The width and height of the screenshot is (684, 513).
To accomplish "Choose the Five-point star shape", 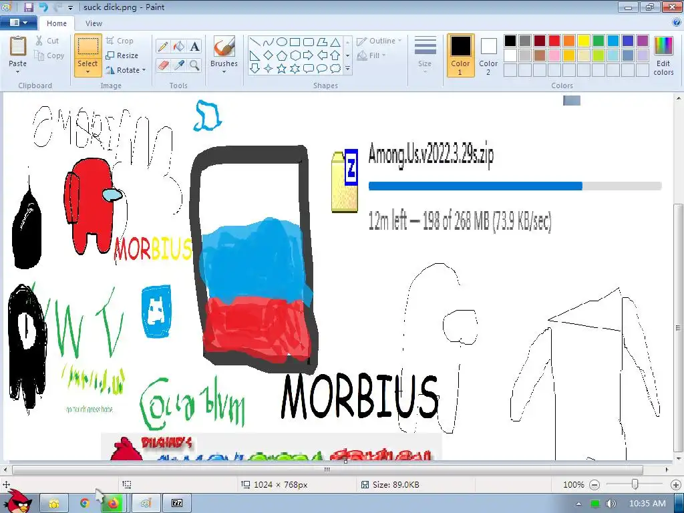I will (x=282, y=69).
